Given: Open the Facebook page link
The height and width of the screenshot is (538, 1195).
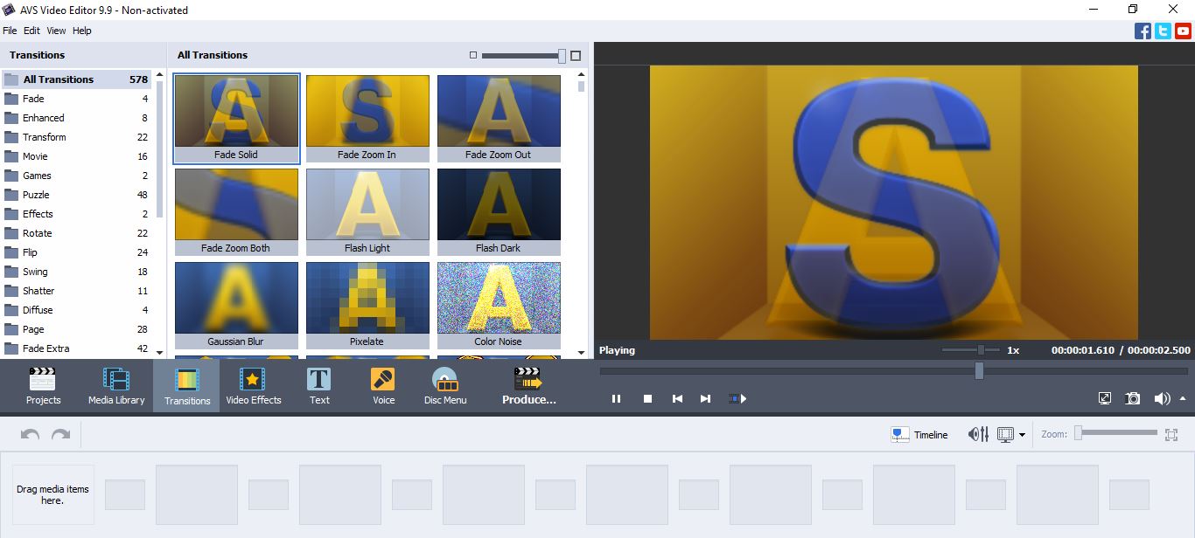Looking at the screenshot, I should (x=1143, y=31).
